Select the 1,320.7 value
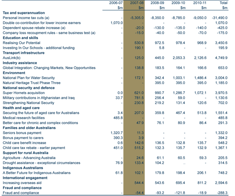Screen dimensions: 235x196 pyautogui.click(x=117, y=133)
